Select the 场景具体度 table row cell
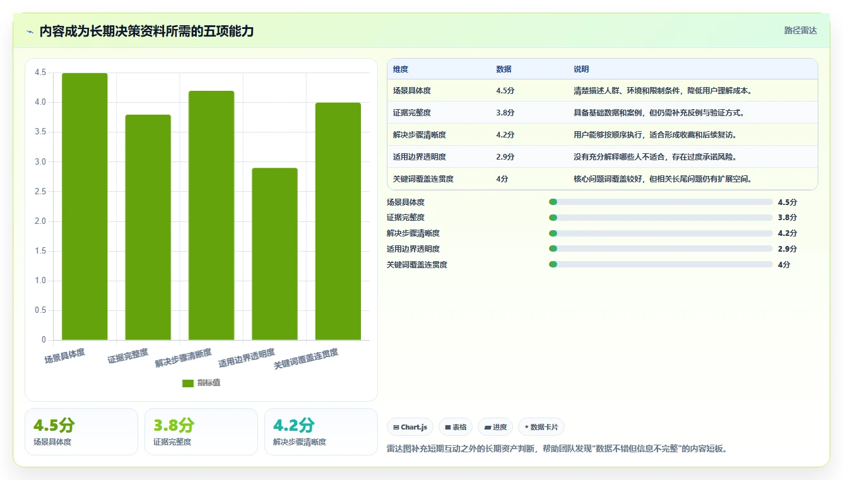The height and width of the screenshot is (480, 843). click(x=412, y=91)
